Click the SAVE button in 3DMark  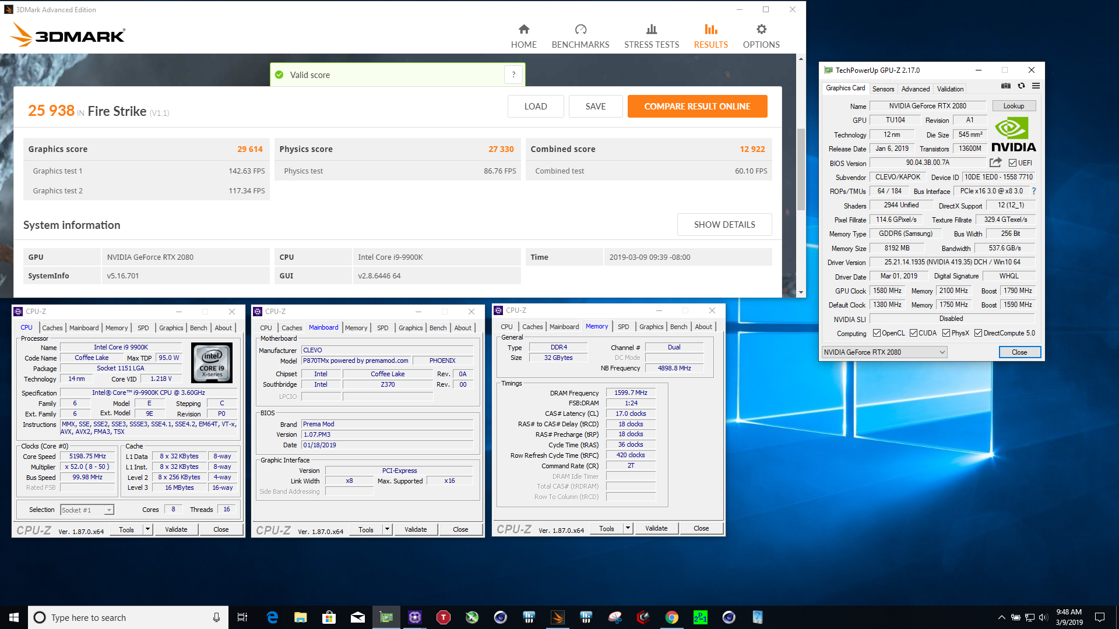596,106
